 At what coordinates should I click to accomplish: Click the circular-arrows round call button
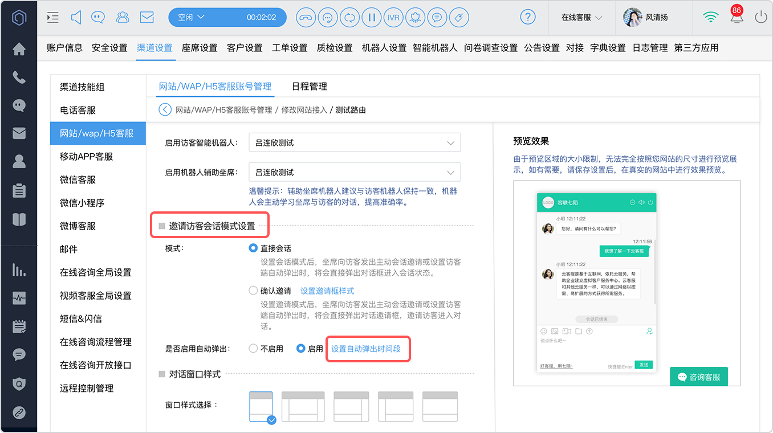point(349,18)
